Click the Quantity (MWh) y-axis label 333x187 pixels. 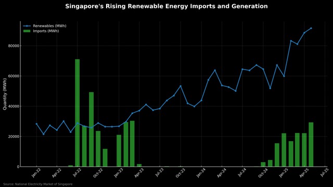pos(5,94)
